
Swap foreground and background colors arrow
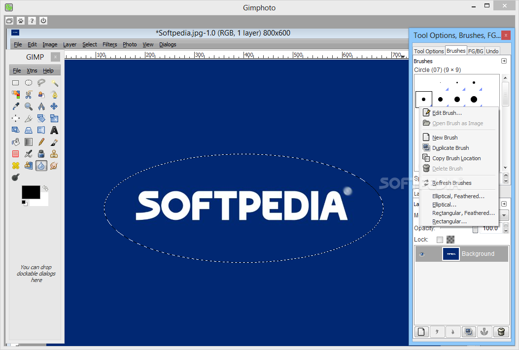[x=45, y=188]
